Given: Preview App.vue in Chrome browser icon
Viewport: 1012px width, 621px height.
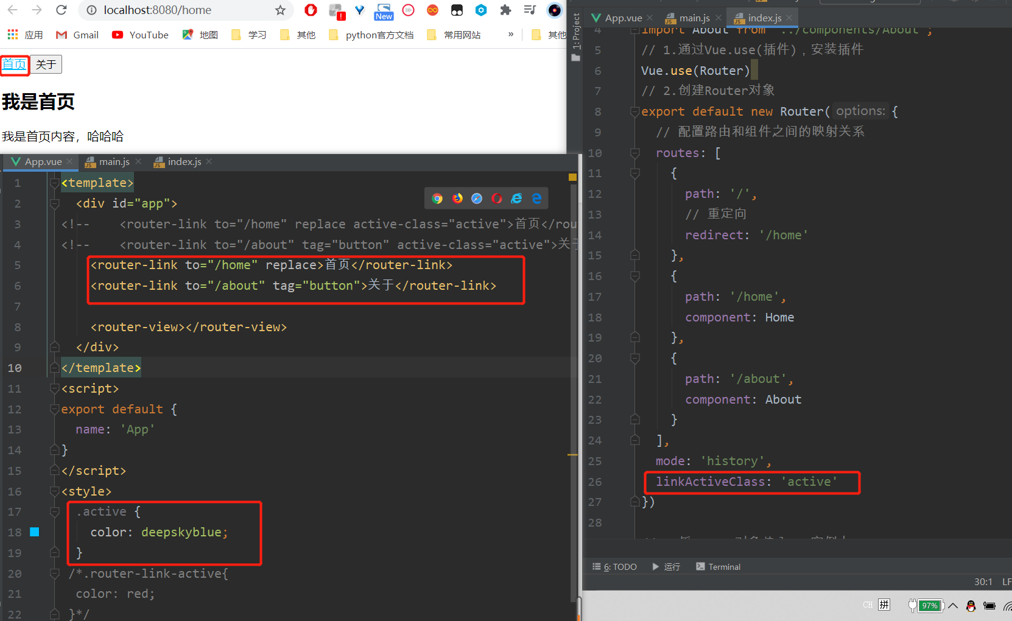Looking at the screenshot, I should (x=437, y=198).
